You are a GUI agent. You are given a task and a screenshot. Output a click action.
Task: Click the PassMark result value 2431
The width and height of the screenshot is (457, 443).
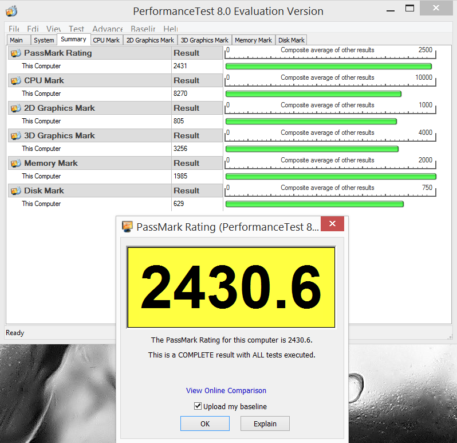[180, 66]
